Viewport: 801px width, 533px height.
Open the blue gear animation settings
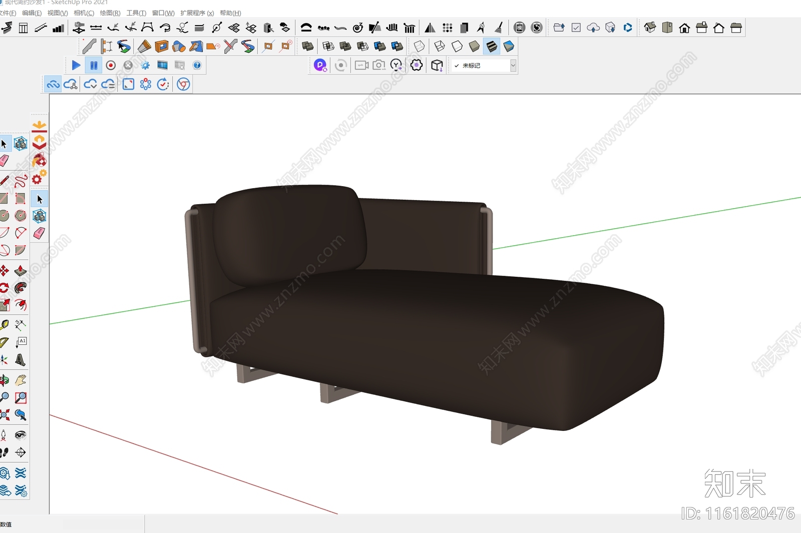pos(145,65)
